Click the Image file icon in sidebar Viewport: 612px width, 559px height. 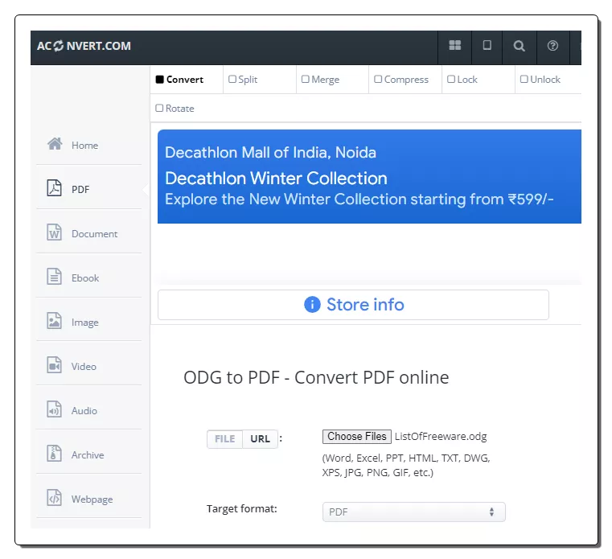click(x=54, y=321)
